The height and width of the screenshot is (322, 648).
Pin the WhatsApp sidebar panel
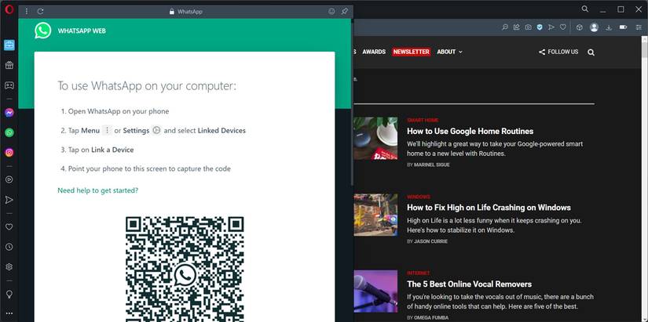[x=344, y=12]
